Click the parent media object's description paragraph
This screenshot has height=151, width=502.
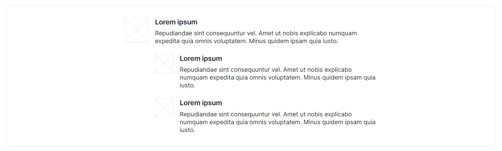(256, 37)
